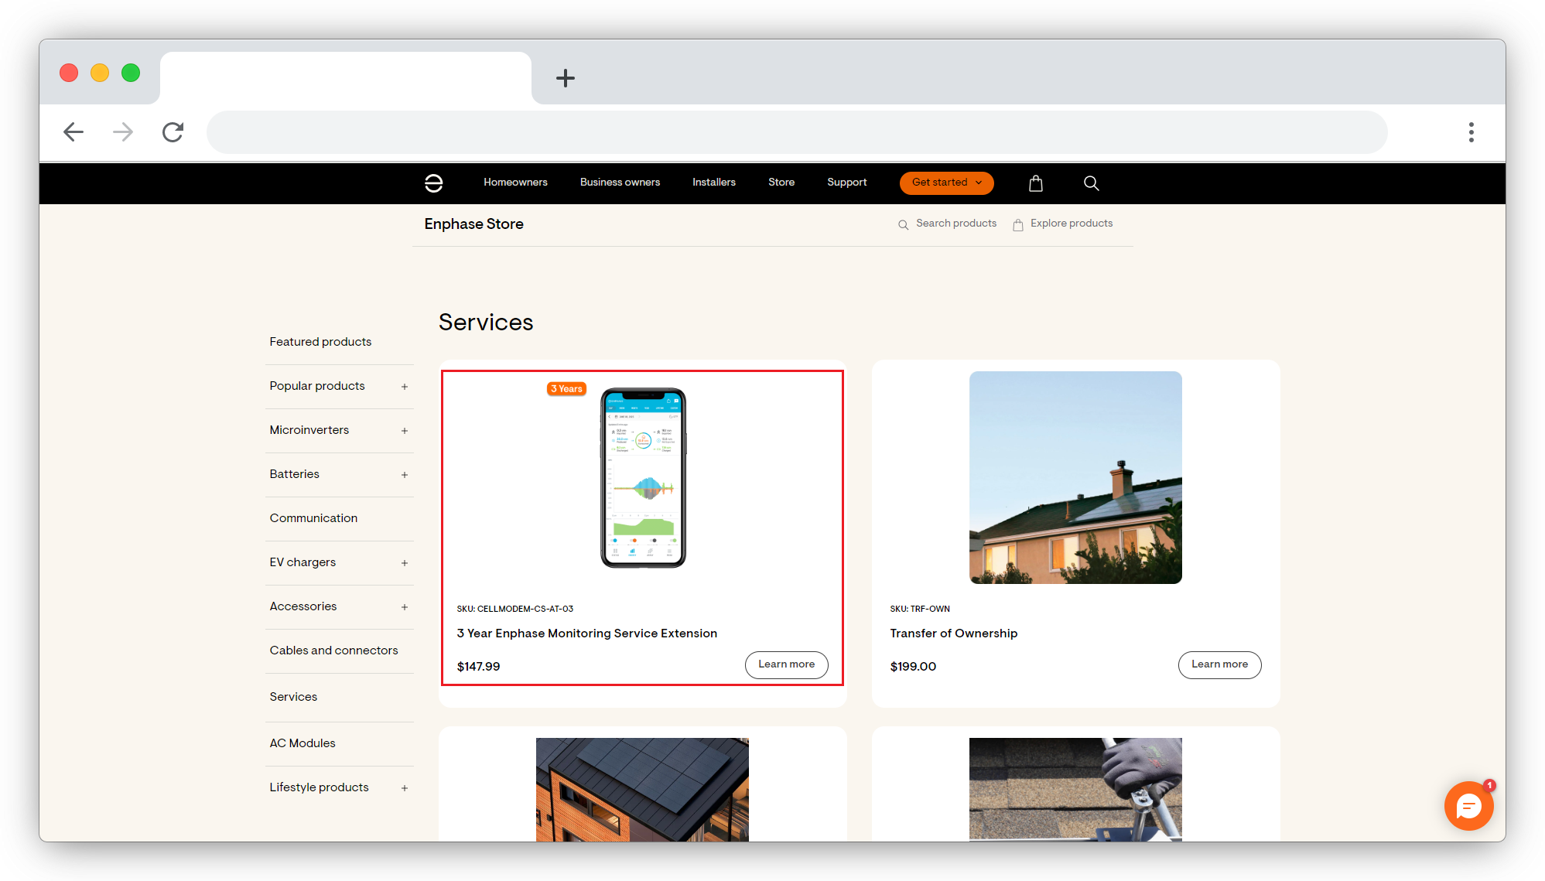Open the Homeowners menu
Viewport: 1545px width, 881px height.
tap(515, 183)
